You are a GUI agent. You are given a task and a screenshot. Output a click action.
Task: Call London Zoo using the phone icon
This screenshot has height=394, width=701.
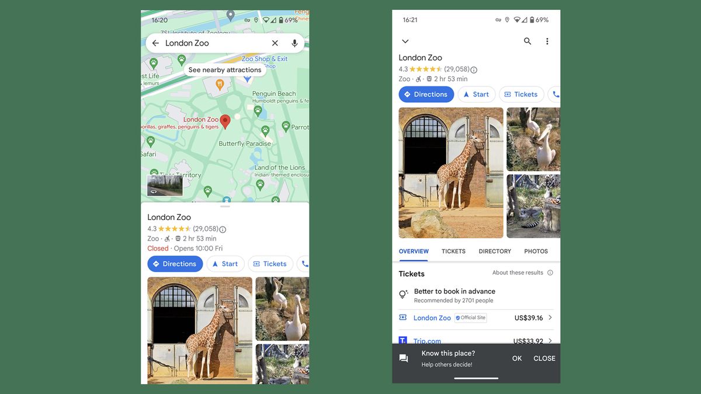coord(555,94)
